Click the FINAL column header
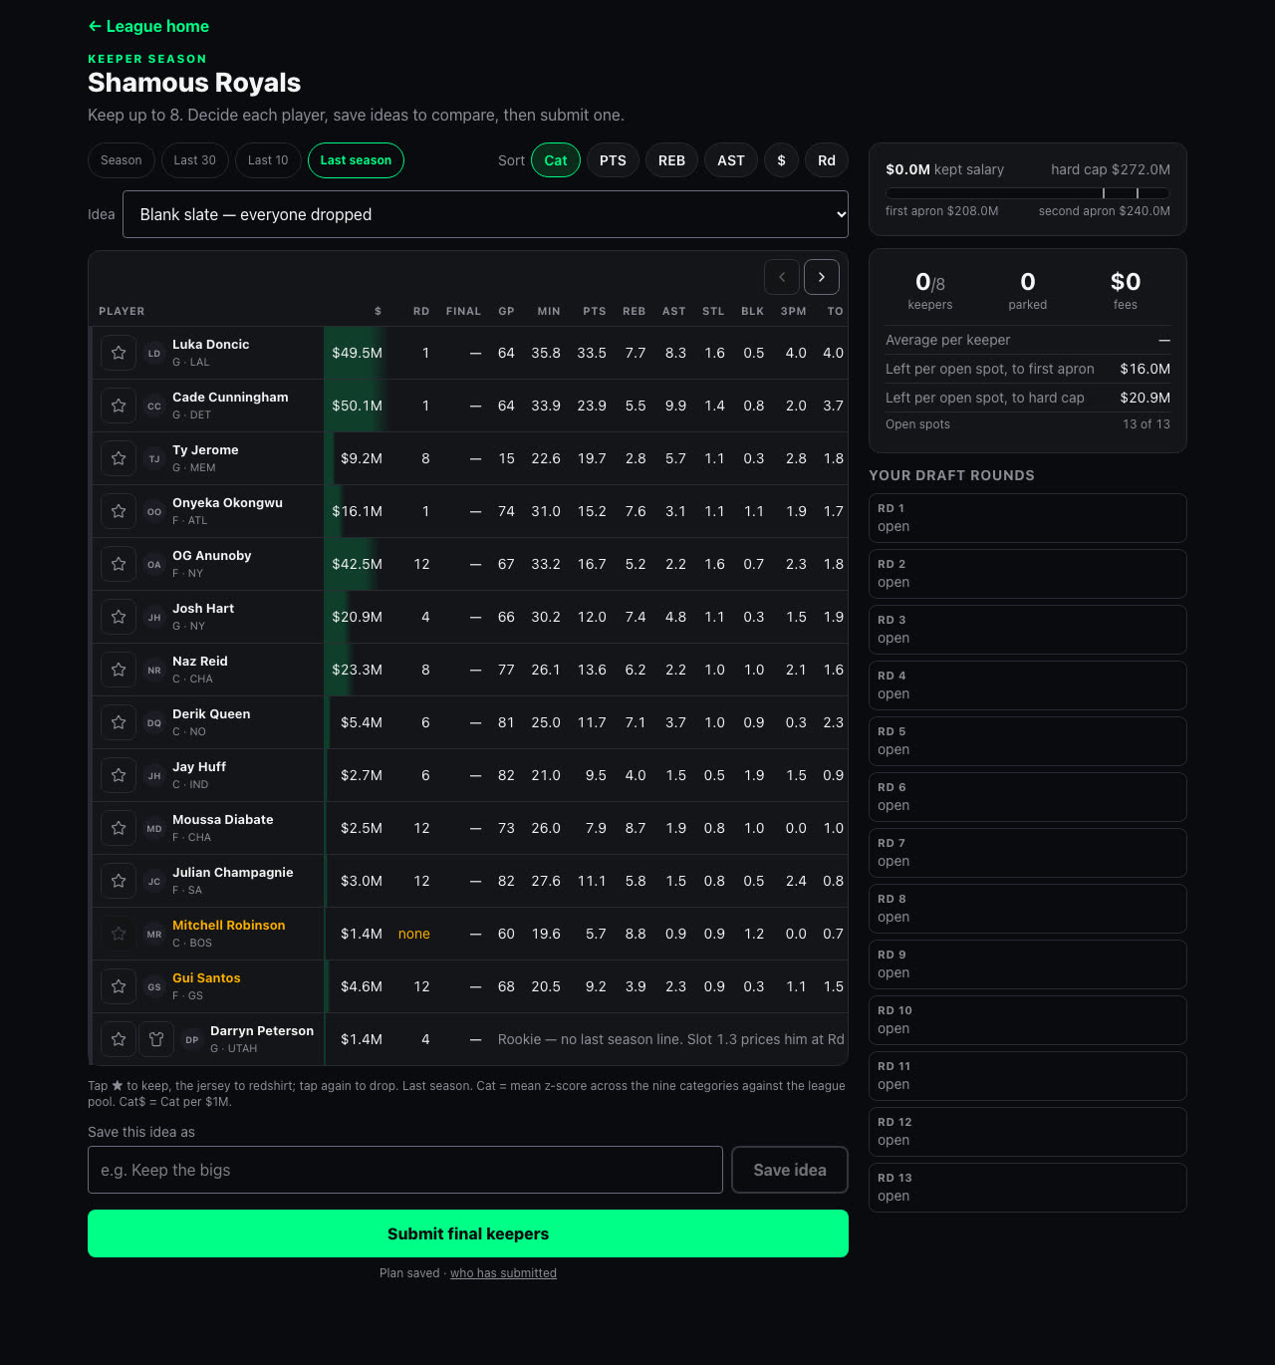 [463, 312]
